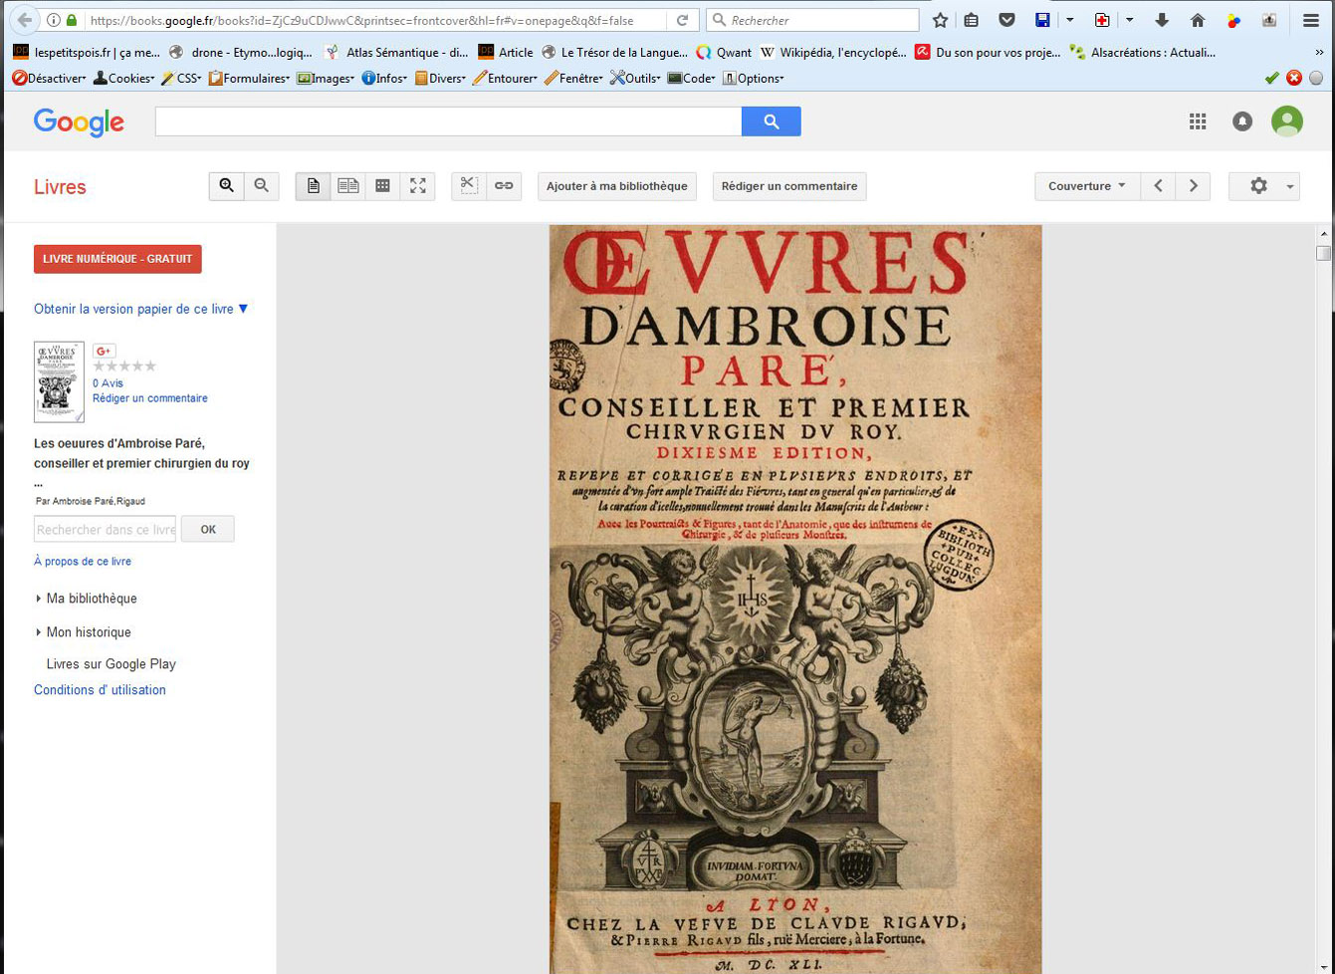Expand Mon historique section

point(88,632)
